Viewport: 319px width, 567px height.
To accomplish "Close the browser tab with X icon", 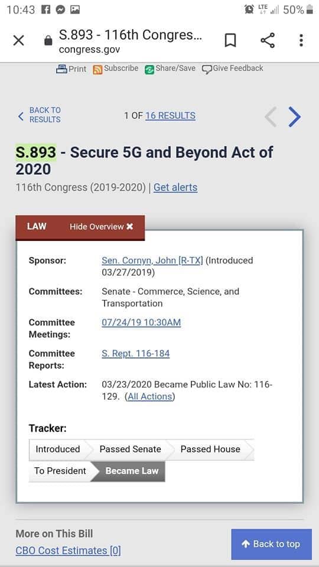I will 18,41.
